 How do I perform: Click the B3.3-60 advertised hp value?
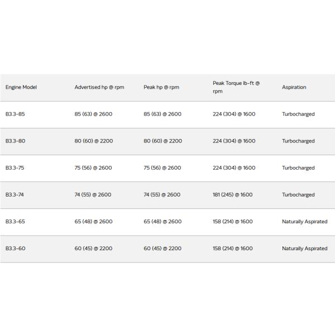(x=93, y=248)
